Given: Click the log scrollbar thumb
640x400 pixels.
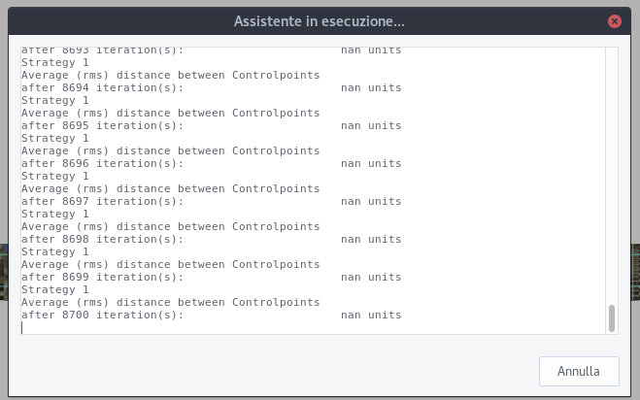Looking at the screenshot, I should coord(611,317).
